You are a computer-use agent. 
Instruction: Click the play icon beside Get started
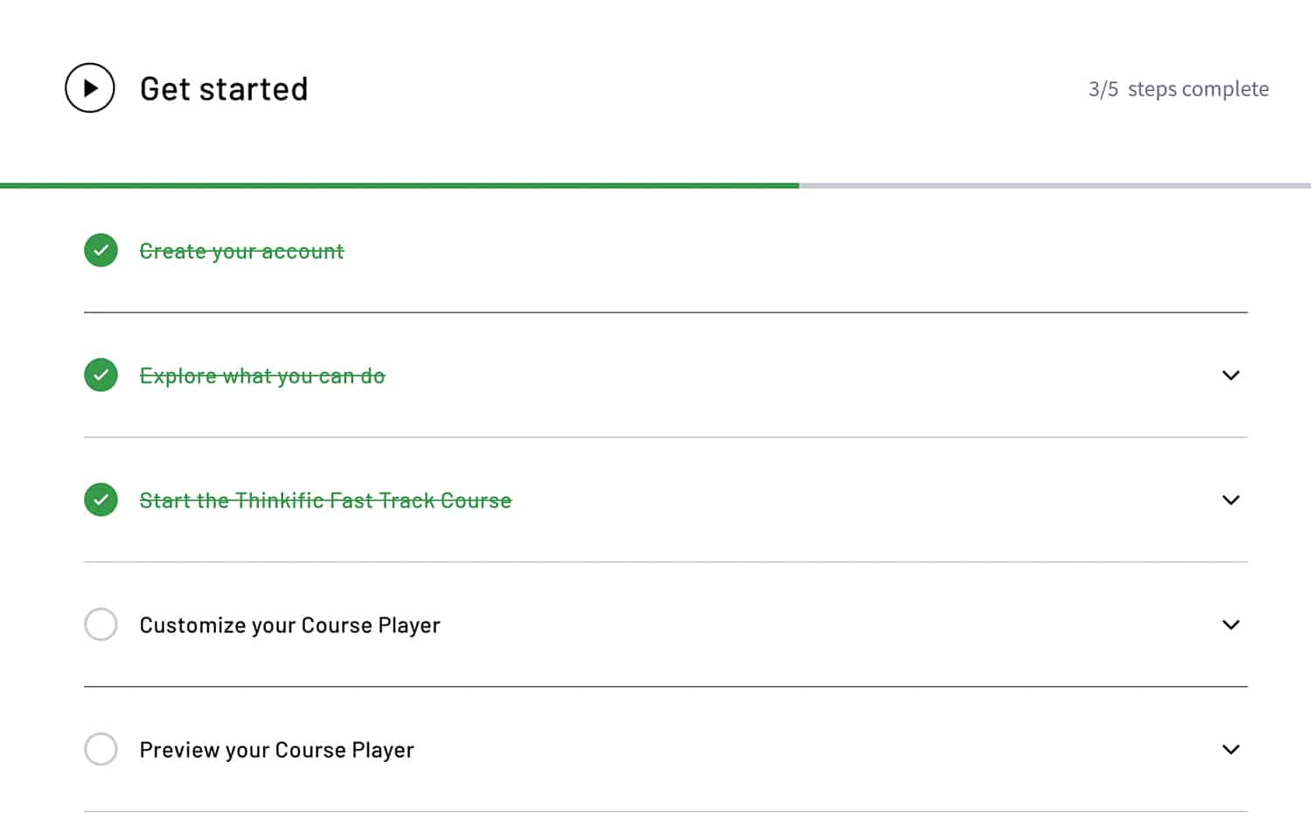(x=90, y=88)
